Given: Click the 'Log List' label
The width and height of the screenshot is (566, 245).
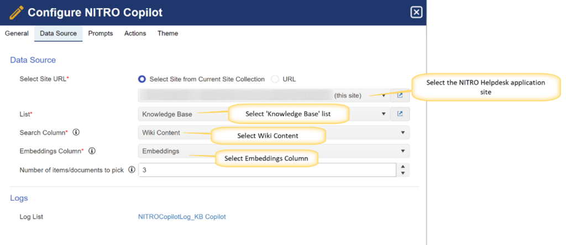Looking at the screenshot, I should [x=31, y=217].
